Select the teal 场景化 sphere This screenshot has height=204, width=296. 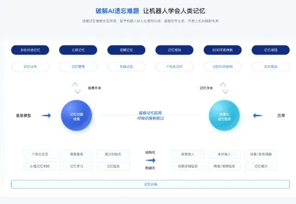pos(224,115)
